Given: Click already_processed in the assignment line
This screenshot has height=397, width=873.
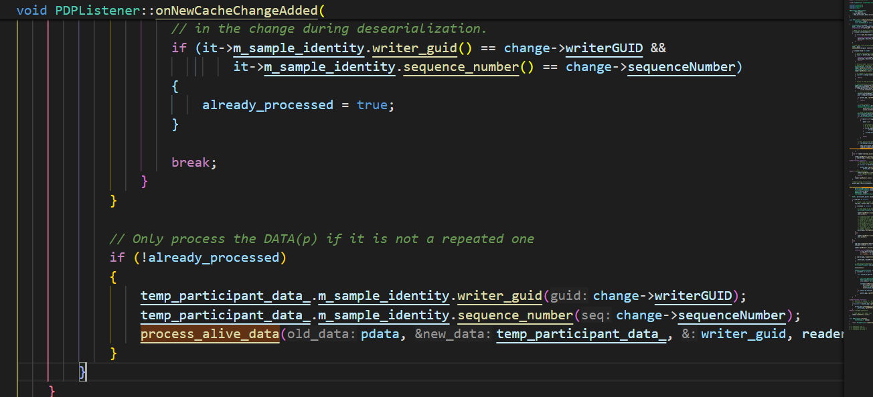Looking at the screenshot, I should point(267,105).
